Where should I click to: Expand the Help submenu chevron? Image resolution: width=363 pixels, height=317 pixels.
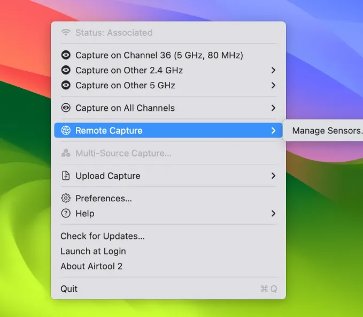[273, 213]
